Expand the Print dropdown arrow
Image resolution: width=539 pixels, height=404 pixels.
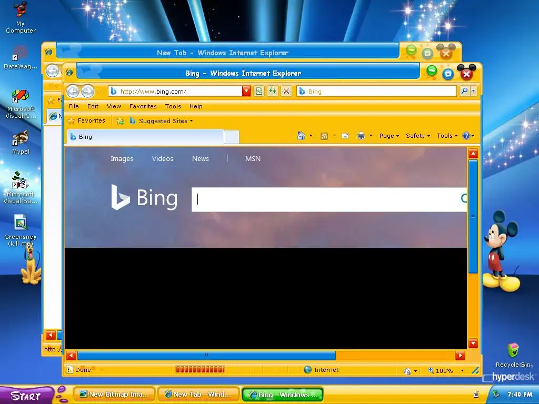click(x=371, y=136)
